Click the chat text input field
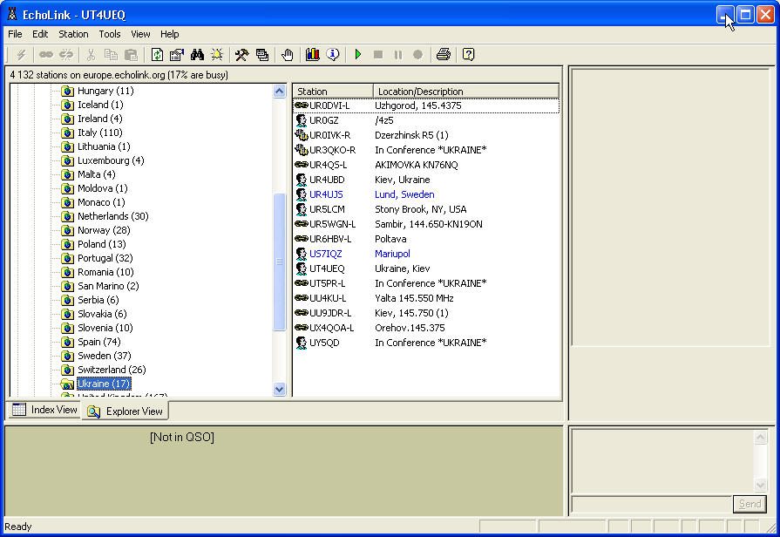The height and width of the screenshot is (537, 780). [x=652, y=504]
